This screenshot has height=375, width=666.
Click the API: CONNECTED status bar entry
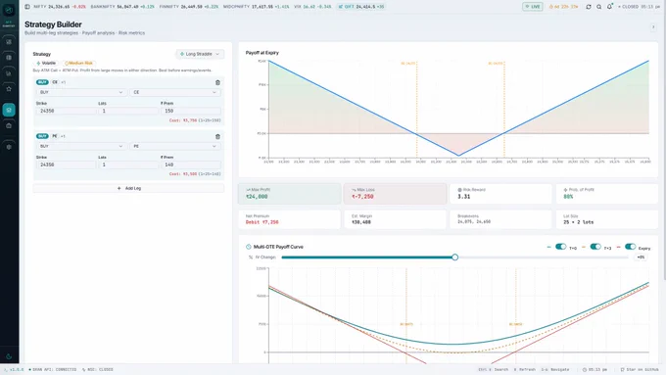coord(53,369)
